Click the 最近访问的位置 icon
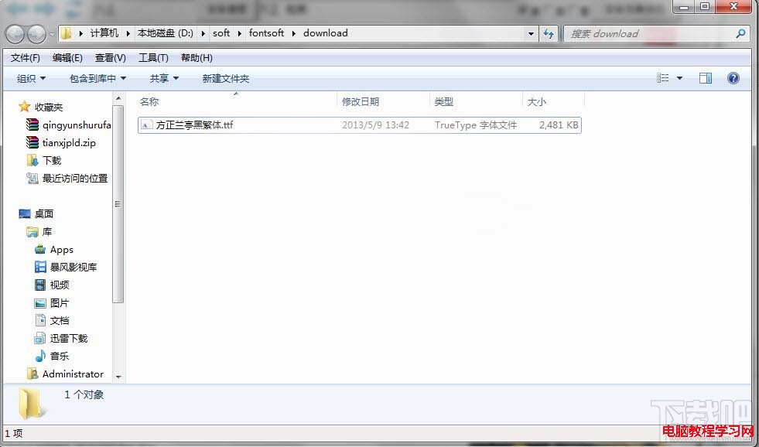The width and height of the screenshot is (759, 447). (x=32, y=179)
